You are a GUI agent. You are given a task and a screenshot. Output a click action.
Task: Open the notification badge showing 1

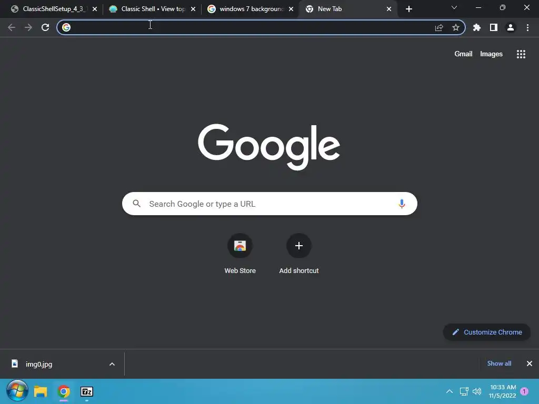click(x=524, y=391)
